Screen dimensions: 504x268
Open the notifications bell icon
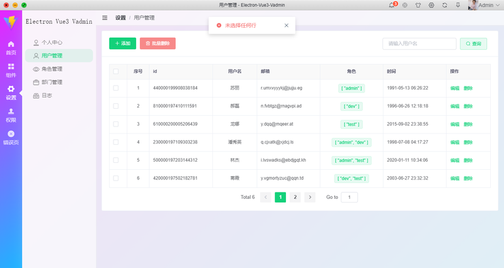point(391,5)
